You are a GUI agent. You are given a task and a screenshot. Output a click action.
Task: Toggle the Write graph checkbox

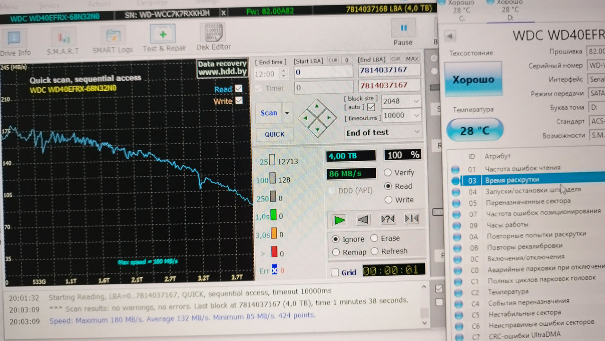point(239,101)
